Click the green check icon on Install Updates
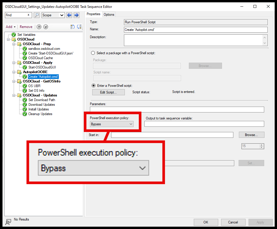This screenshot has width=277, height=229. click(x=24, y=109)
